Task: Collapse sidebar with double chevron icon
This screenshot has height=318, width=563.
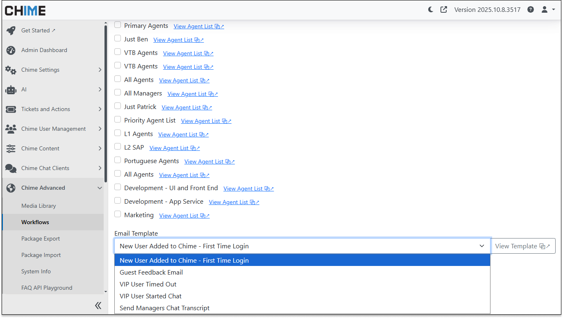Action: [98, 305]
